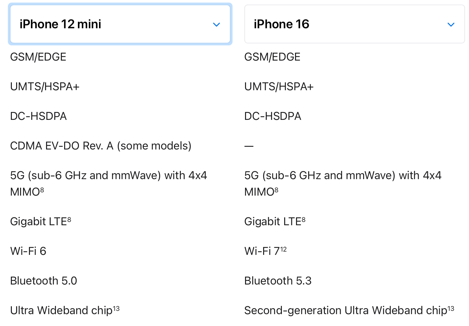
Task: Open footnote 13 on Second-generation Ultra Wideband chip
Action: tap(451, 309)
